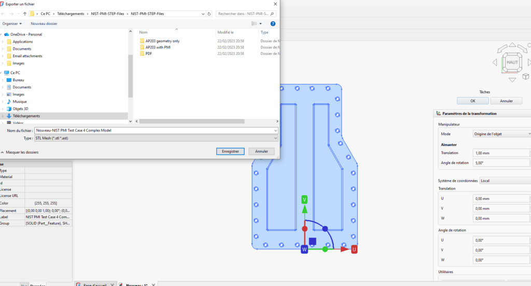Screen dimensions: 531x286
Task: Open the file Type dropdown
Action: [276, 138]
